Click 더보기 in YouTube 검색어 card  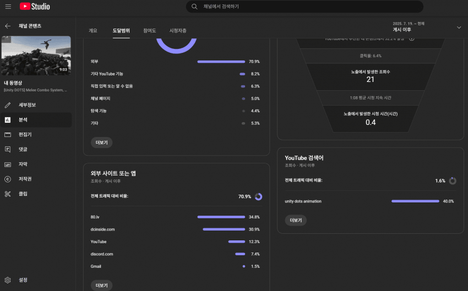pos(296,221)
